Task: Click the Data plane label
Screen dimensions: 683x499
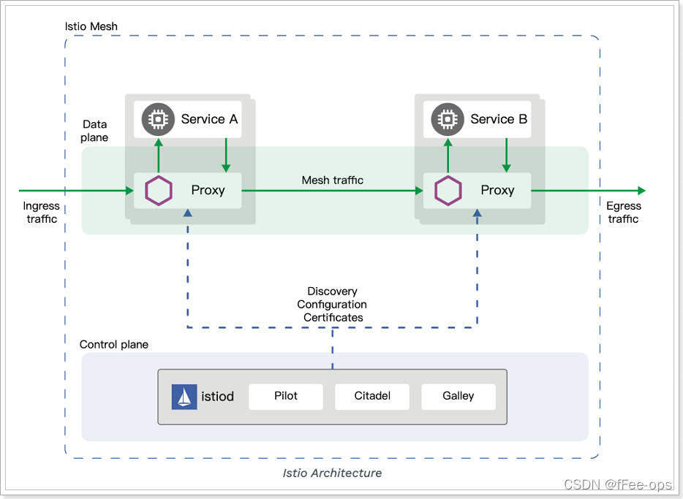Action: [x=94, y=131]
